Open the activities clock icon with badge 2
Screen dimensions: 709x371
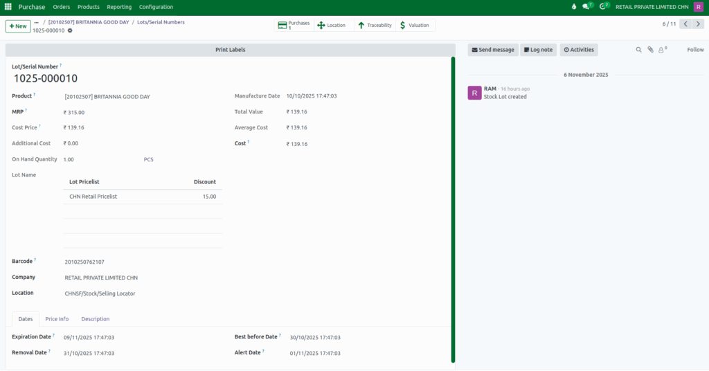tap(604, 6)
